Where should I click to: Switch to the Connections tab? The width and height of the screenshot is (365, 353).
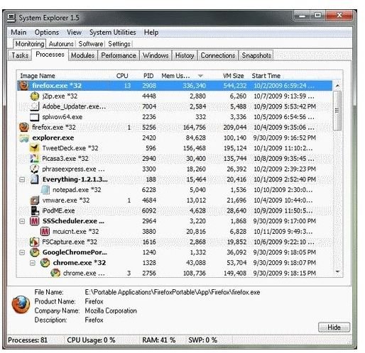tap(218, 55)
